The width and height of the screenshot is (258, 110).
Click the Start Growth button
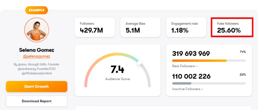pos(37,86)
